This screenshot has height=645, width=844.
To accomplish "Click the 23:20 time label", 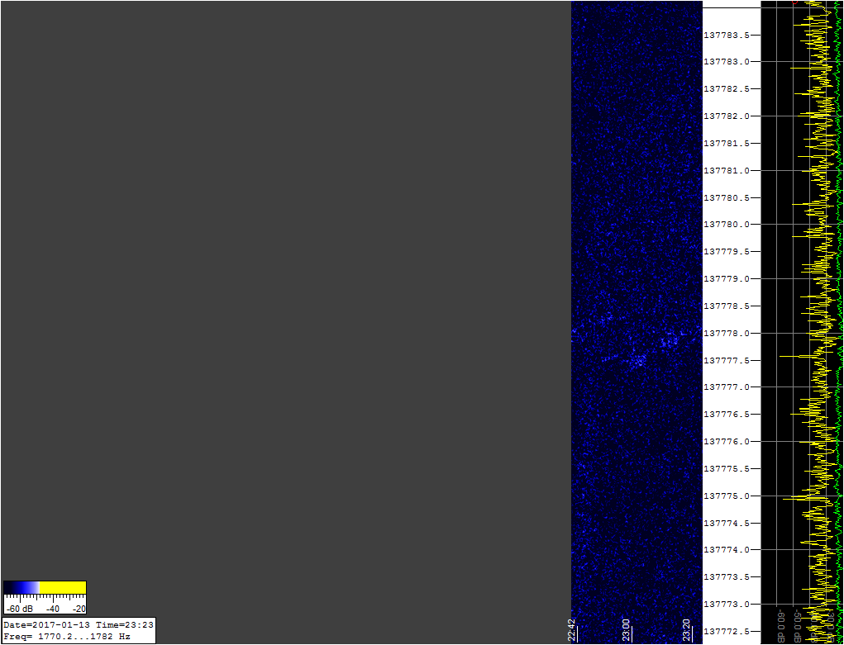I will (x=687, y=630).
